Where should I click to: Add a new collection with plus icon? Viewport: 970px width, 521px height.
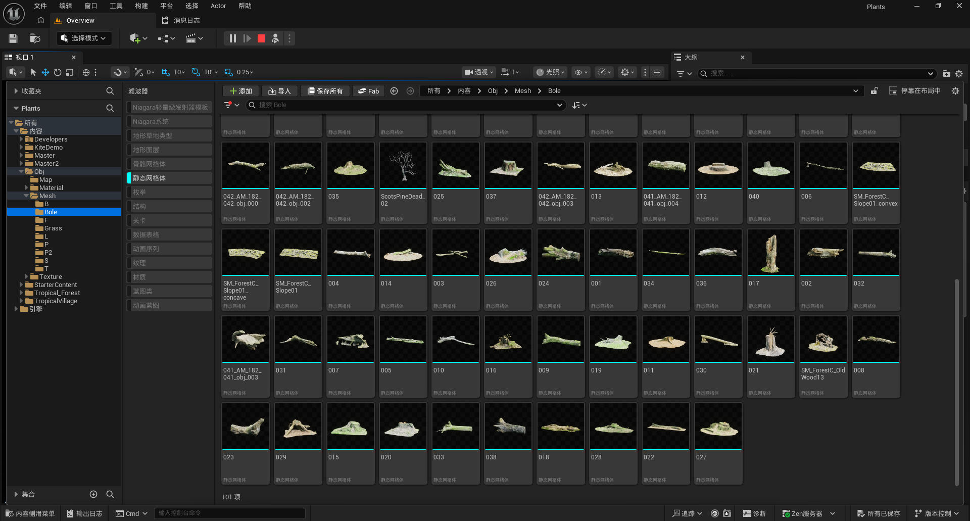[x=93, y=494]
